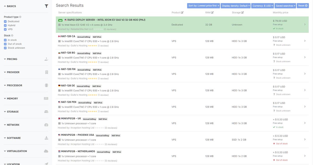313x165 pixels.
Task: Click the Network globe icon
Action: click(x=46, y=124)
